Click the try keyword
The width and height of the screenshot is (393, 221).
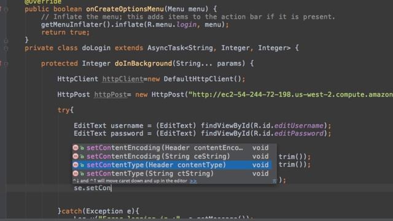(x=63, y=110)
